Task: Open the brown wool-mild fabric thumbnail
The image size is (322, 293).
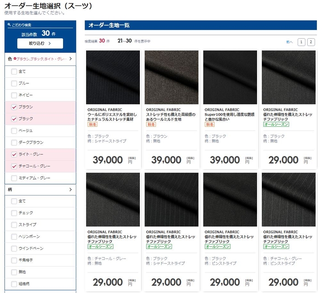Action: pos(171,77)
